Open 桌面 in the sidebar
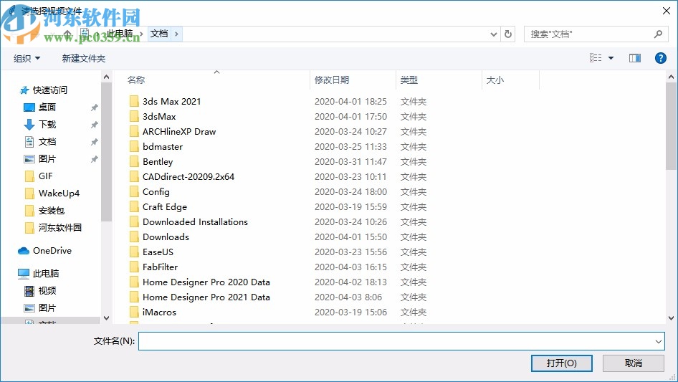Screen dimensions: 678x382 [47, 108]
